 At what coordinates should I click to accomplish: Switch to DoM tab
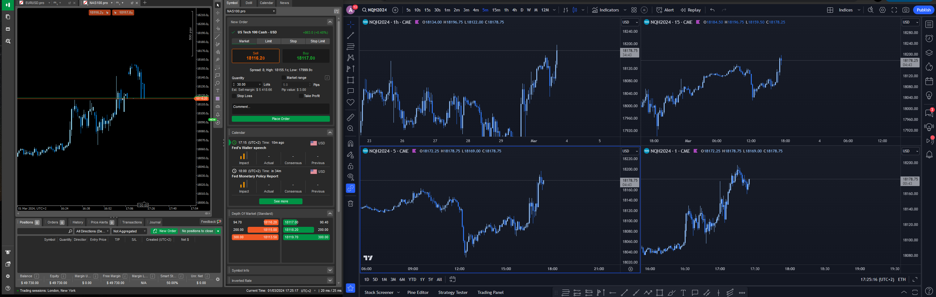[x=249, y=3]
